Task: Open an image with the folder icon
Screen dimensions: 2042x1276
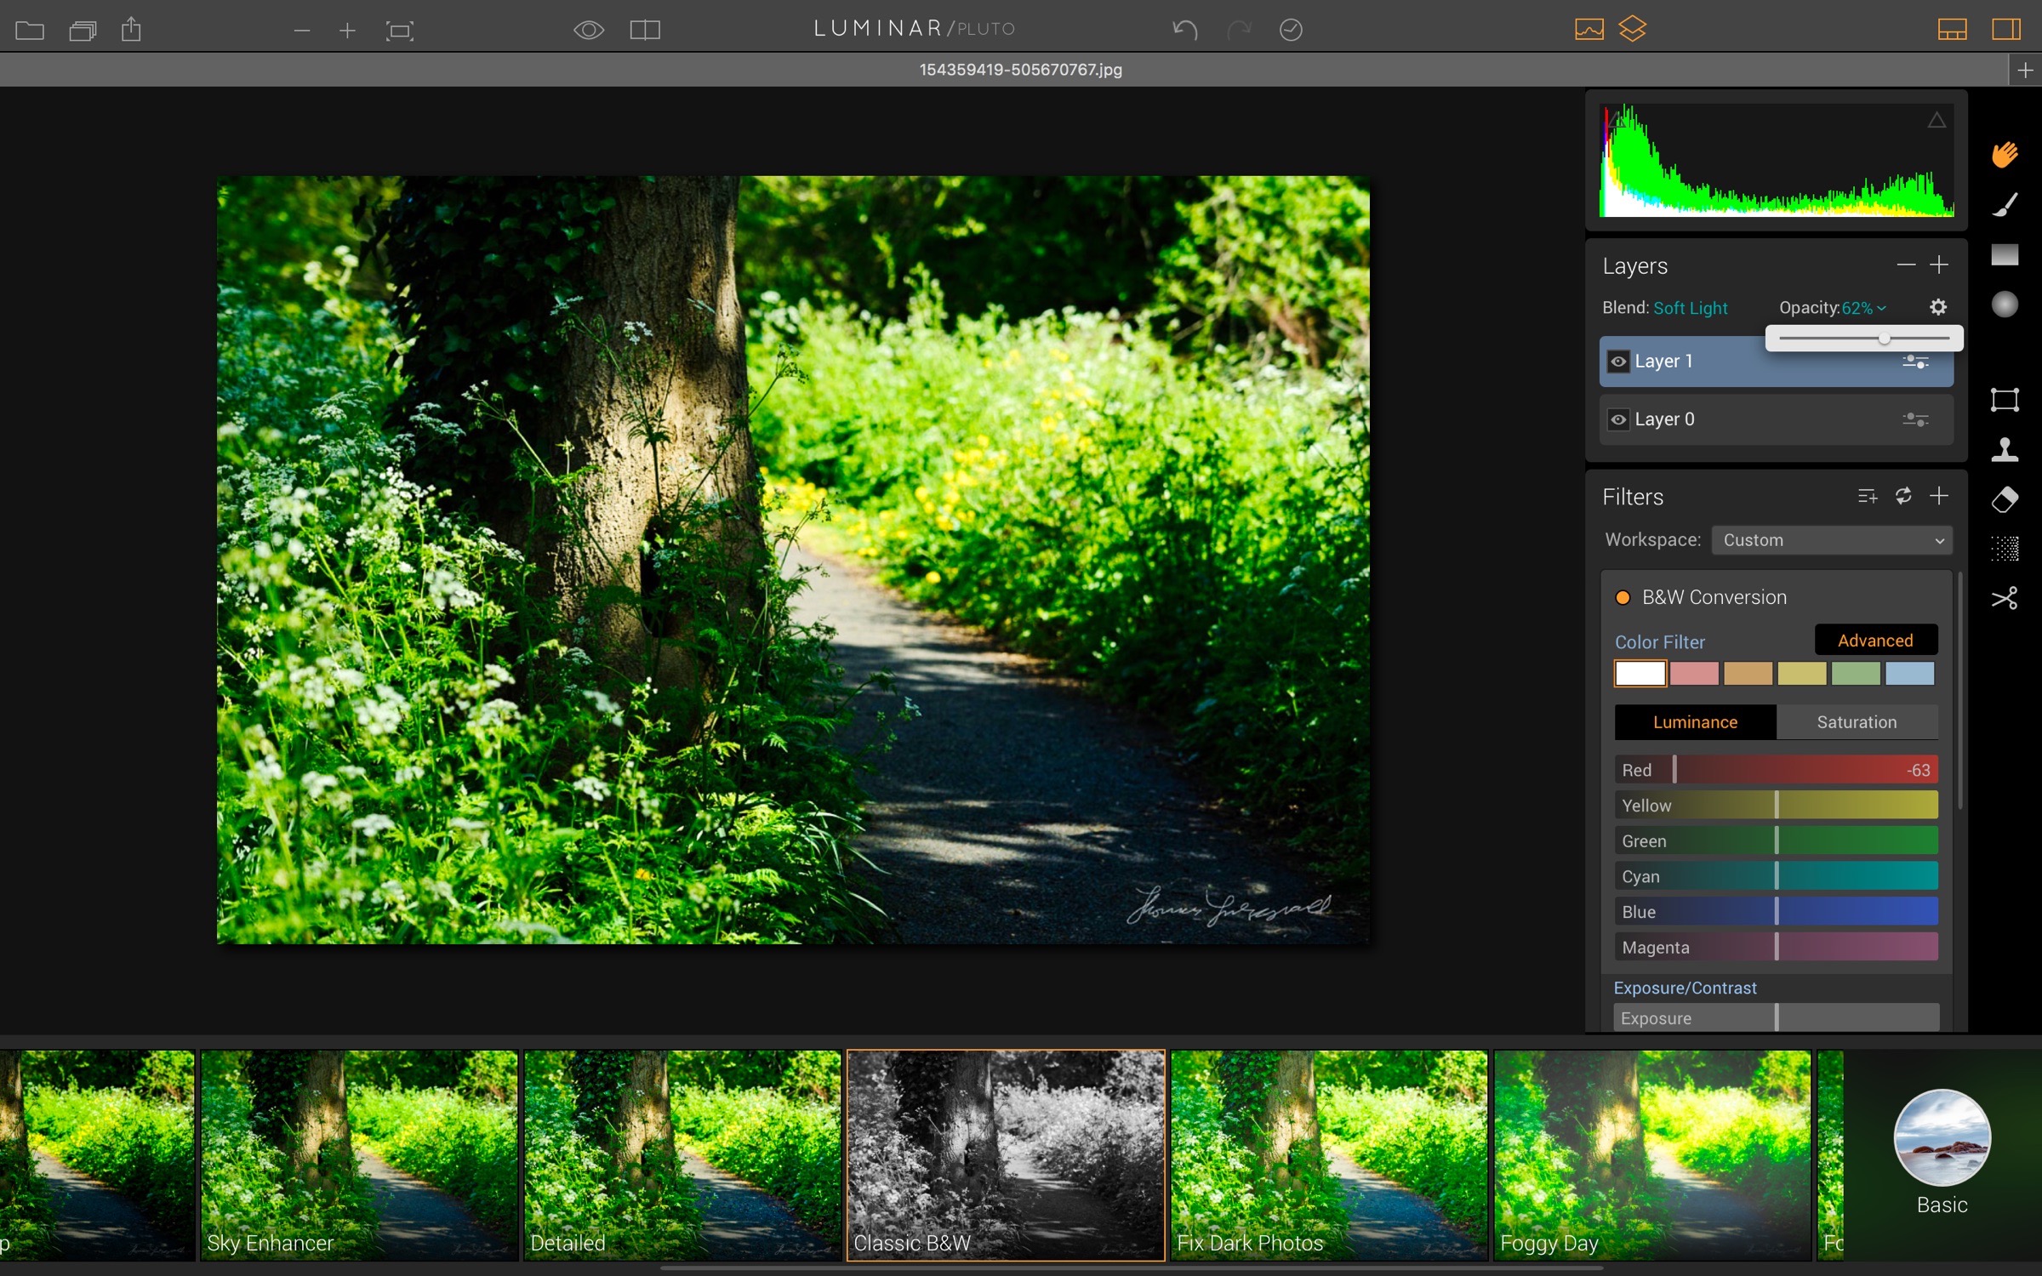Action: tap(30, 31)
